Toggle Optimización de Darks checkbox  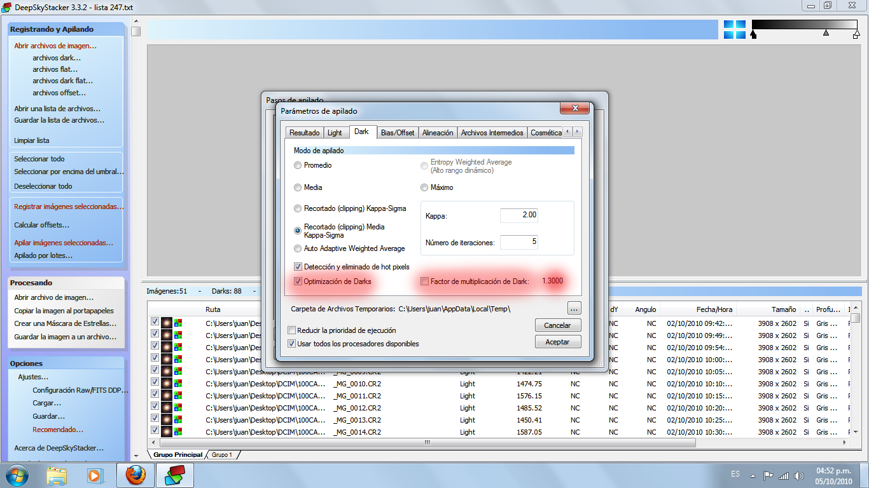coord(298,281)
